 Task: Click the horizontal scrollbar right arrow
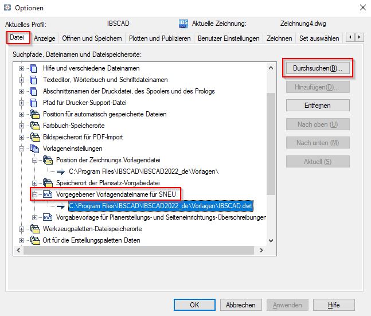261,250
